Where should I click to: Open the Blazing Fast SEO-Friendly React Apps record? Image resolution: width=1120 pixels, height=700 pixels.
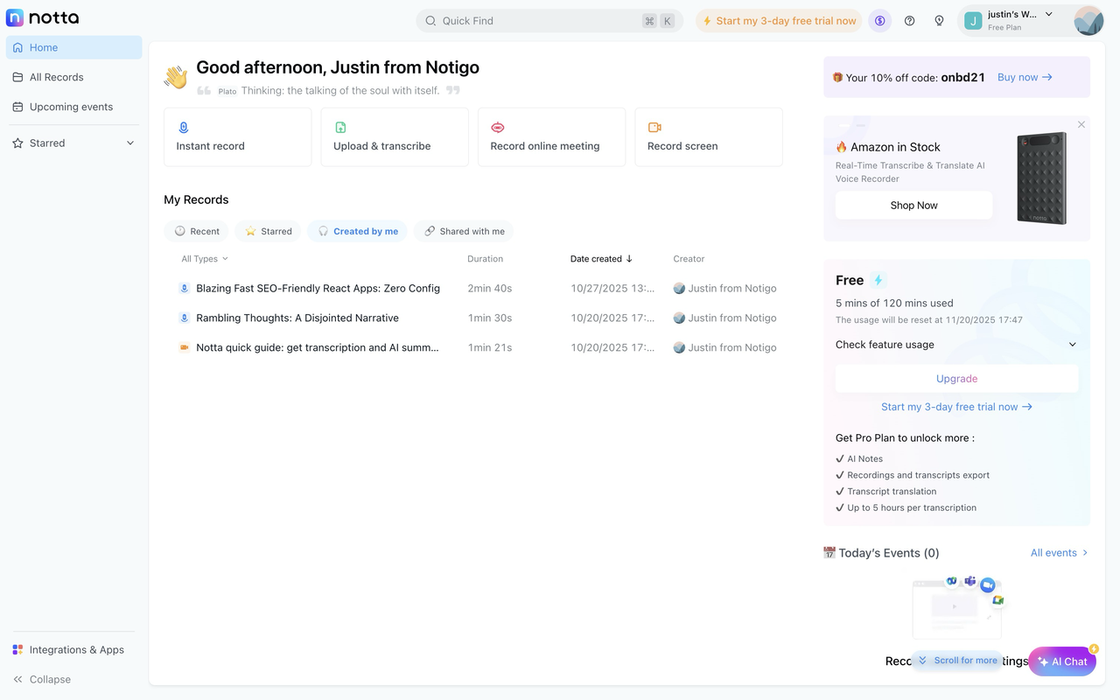coord(317,287)
